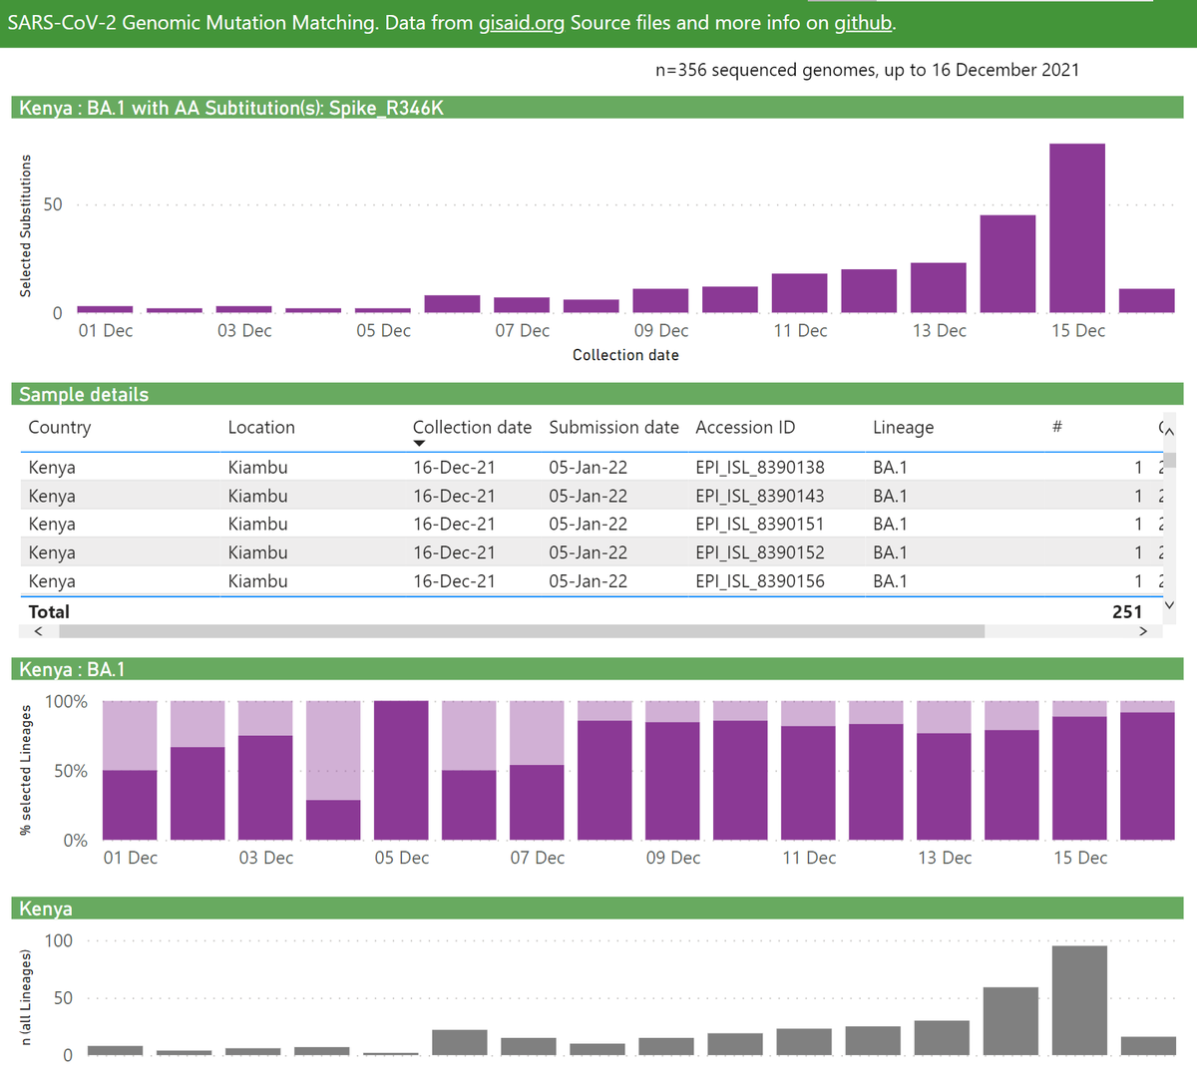Click the n=356 sequenced genomes text
1197x1083 pixels.
pyautogui.click(x=867, y=70)
